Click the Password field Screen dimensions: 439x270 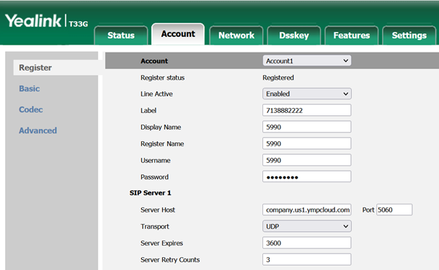pos(307,176)
